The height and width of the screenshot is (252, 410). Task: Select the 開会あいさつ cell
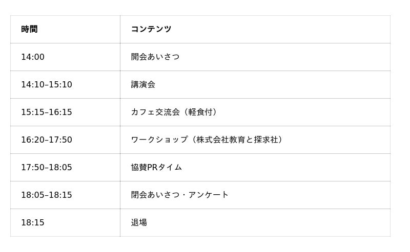coord(255,57)
